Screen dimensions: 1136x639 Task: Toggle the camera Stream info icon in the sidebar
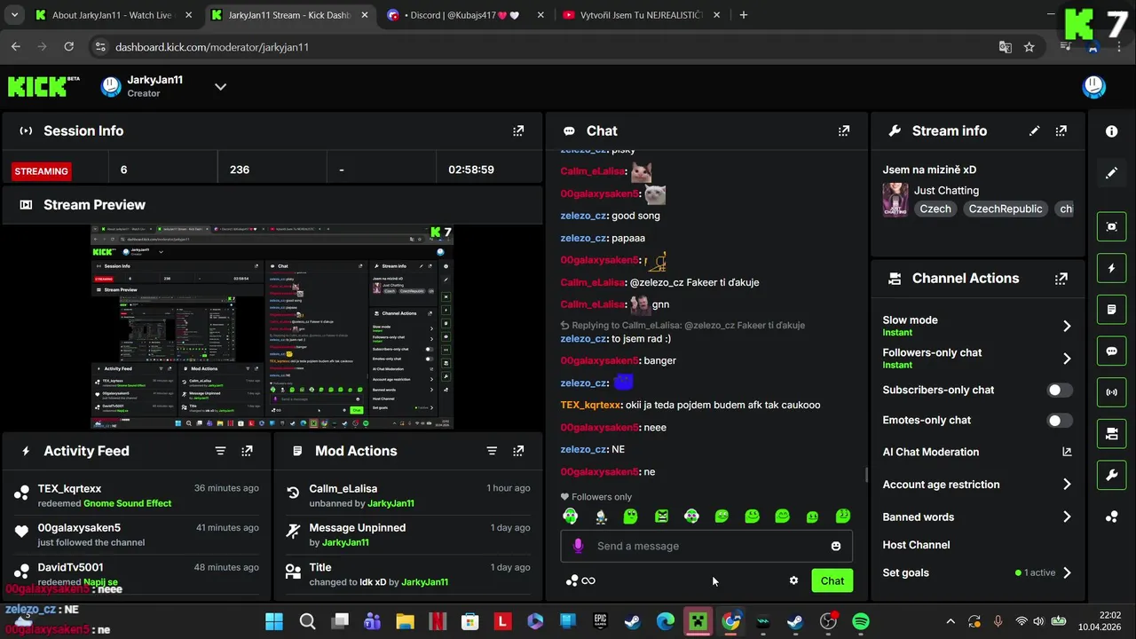pos(1111,434)
